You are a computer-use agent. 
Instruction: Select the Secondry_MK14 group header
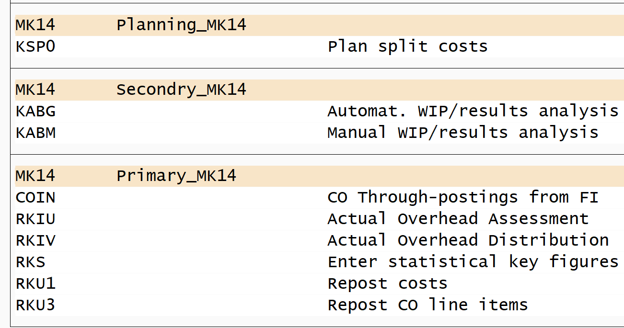coord(181,90)
